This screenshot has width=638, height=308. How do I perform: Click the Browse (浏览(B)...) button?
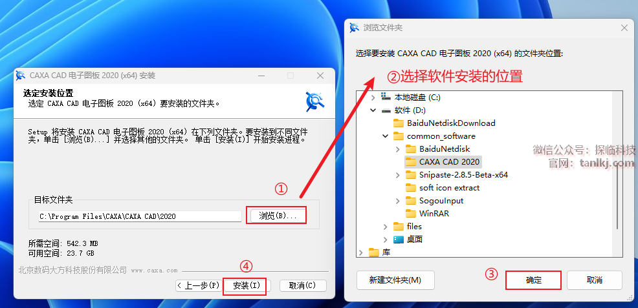pyautogui.click(x=278, y=216)
